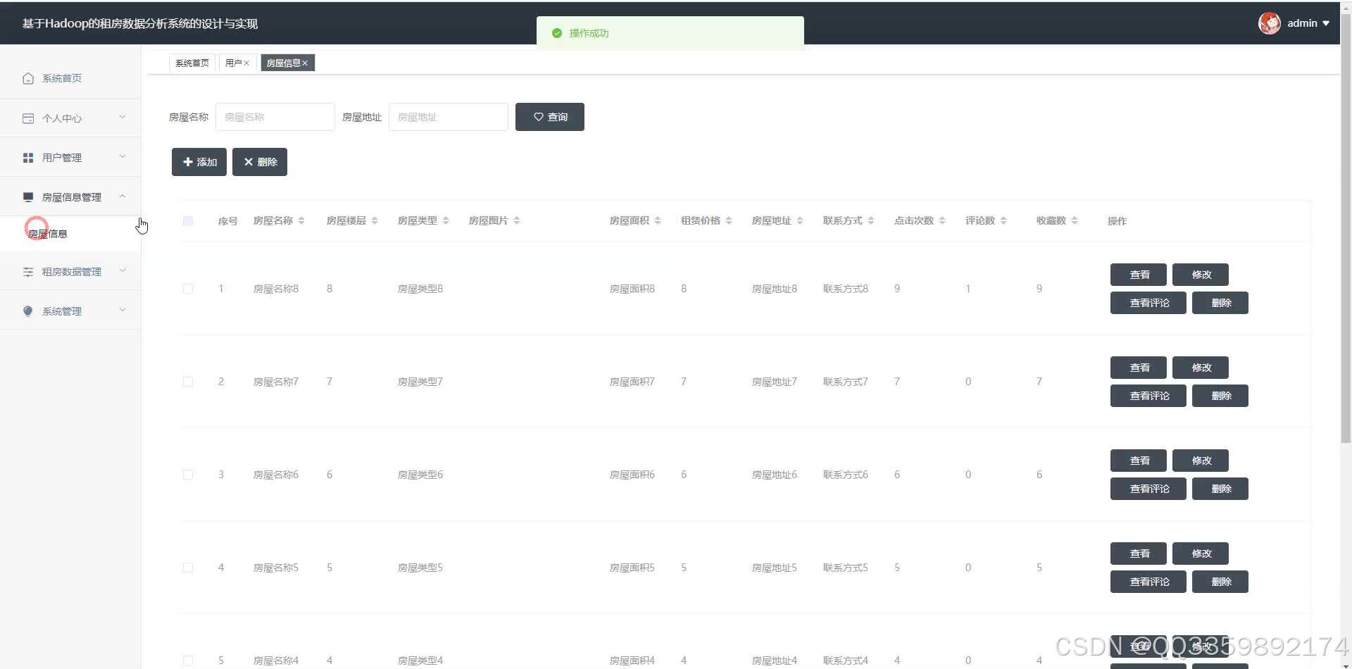Expand the 个人中心 chevron
Image resolution: width=1352 pixels, height=669 pixels.
[123, 117]
